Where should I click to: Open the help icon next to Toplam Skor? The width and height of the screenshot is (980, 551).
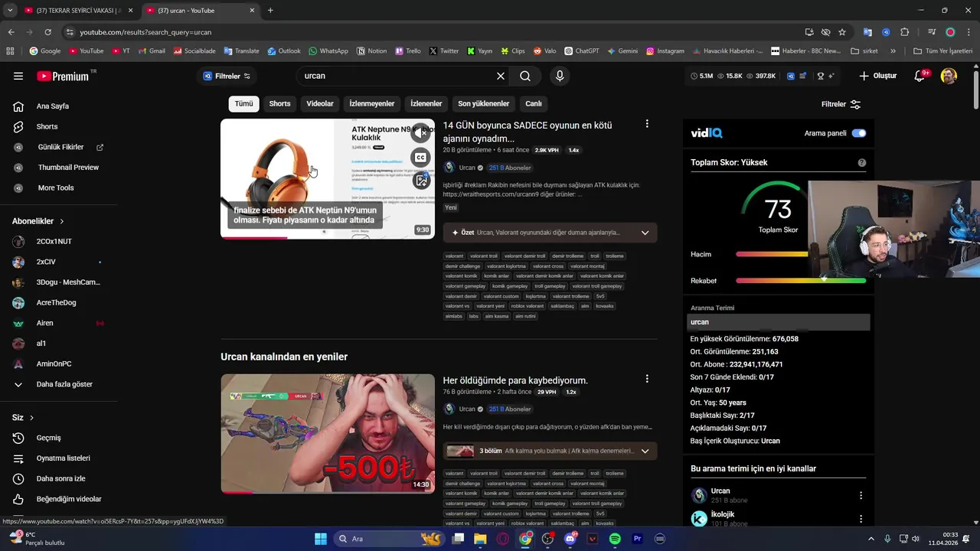pyautogui.click(x=862, y=162)
